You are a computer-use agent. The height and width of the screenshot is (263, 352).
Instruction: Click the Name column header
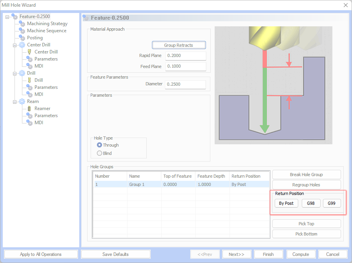tap(144, 176)
